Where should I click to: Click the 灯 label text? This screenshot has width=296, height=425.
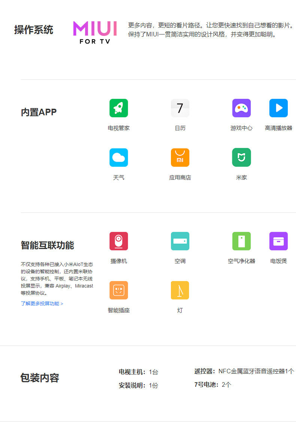(x=180, y=310)
